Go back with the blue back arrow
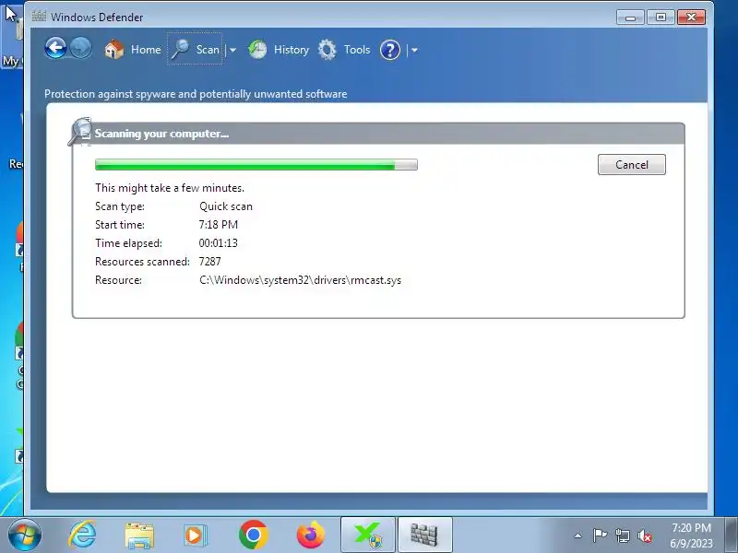This screenshot has width=738, height=553. coord(55,48)
